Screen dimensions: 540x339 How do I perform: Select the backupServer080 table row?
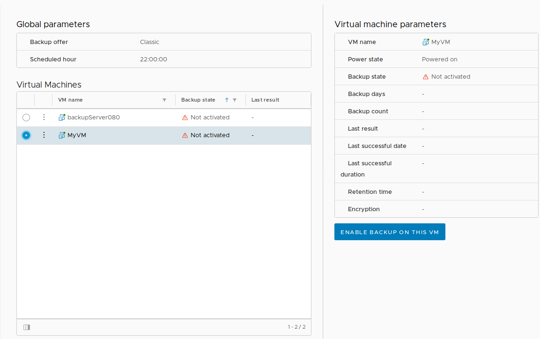[117, 117]
